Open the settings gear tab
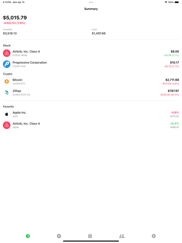182x243 pixels. [154, 236]
